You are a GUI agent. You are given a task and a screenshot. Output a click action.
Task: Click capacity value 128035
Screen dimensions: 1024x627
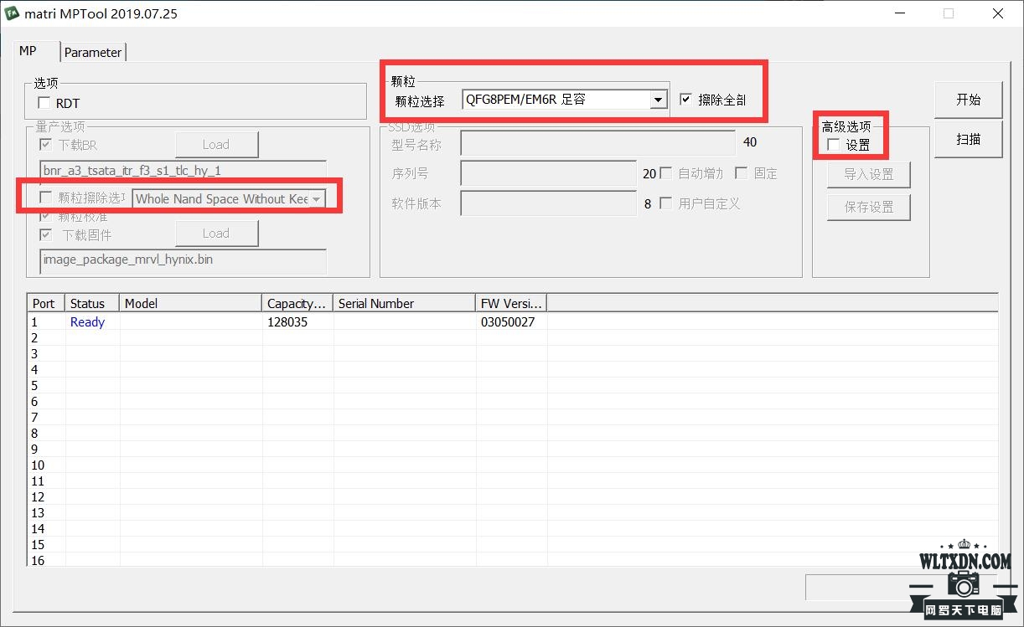pyautogui.click(x=287, y=322)
